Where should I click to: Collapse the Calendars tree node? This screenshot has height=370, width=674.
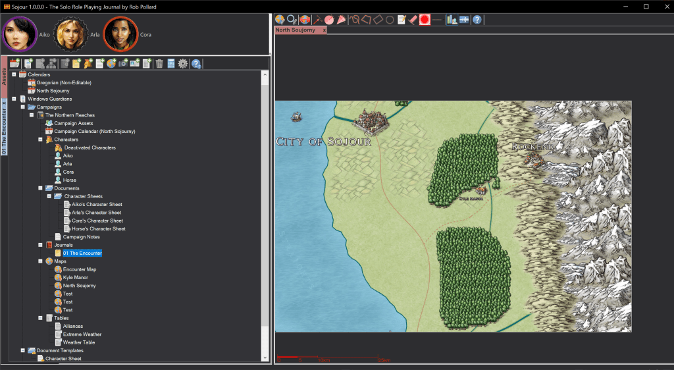pos(14,74)
